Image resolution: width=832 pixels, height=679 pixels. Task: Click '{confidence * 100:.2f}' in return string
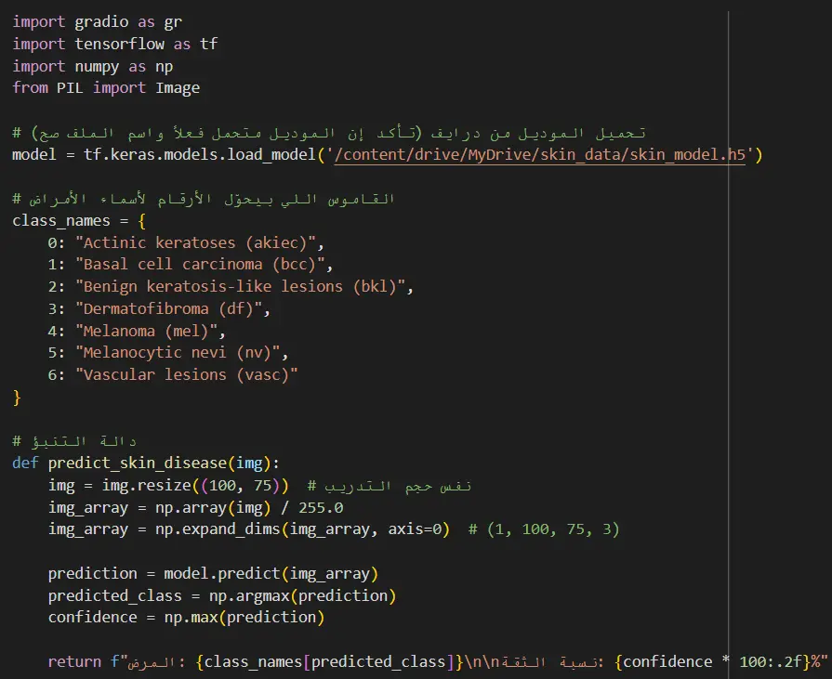[x=712, y=662]
